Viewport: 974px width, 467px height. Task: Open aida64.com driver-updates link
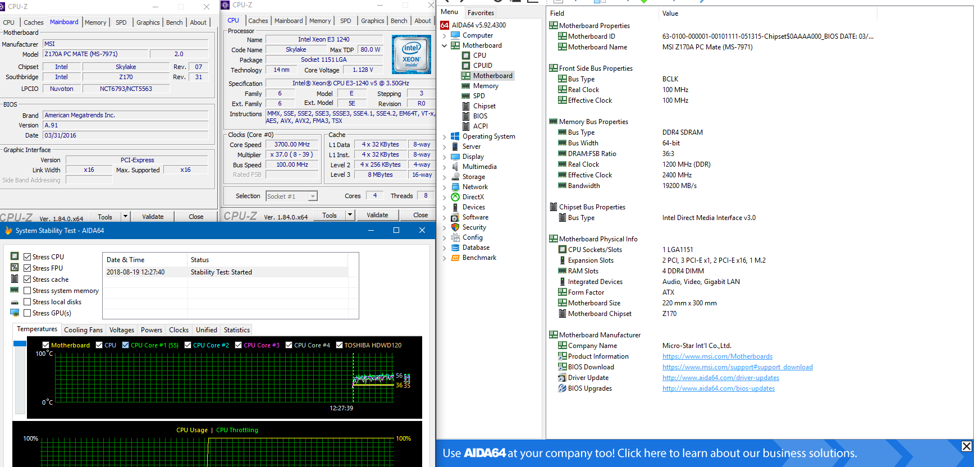pos(721,378)
